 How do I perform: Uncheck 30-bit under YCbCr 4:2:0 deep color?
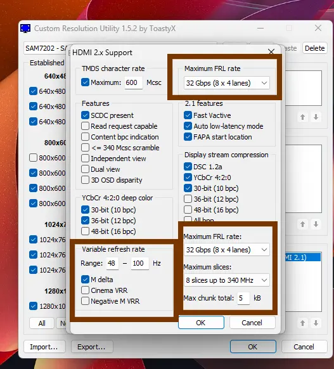(x=85, y=210)
